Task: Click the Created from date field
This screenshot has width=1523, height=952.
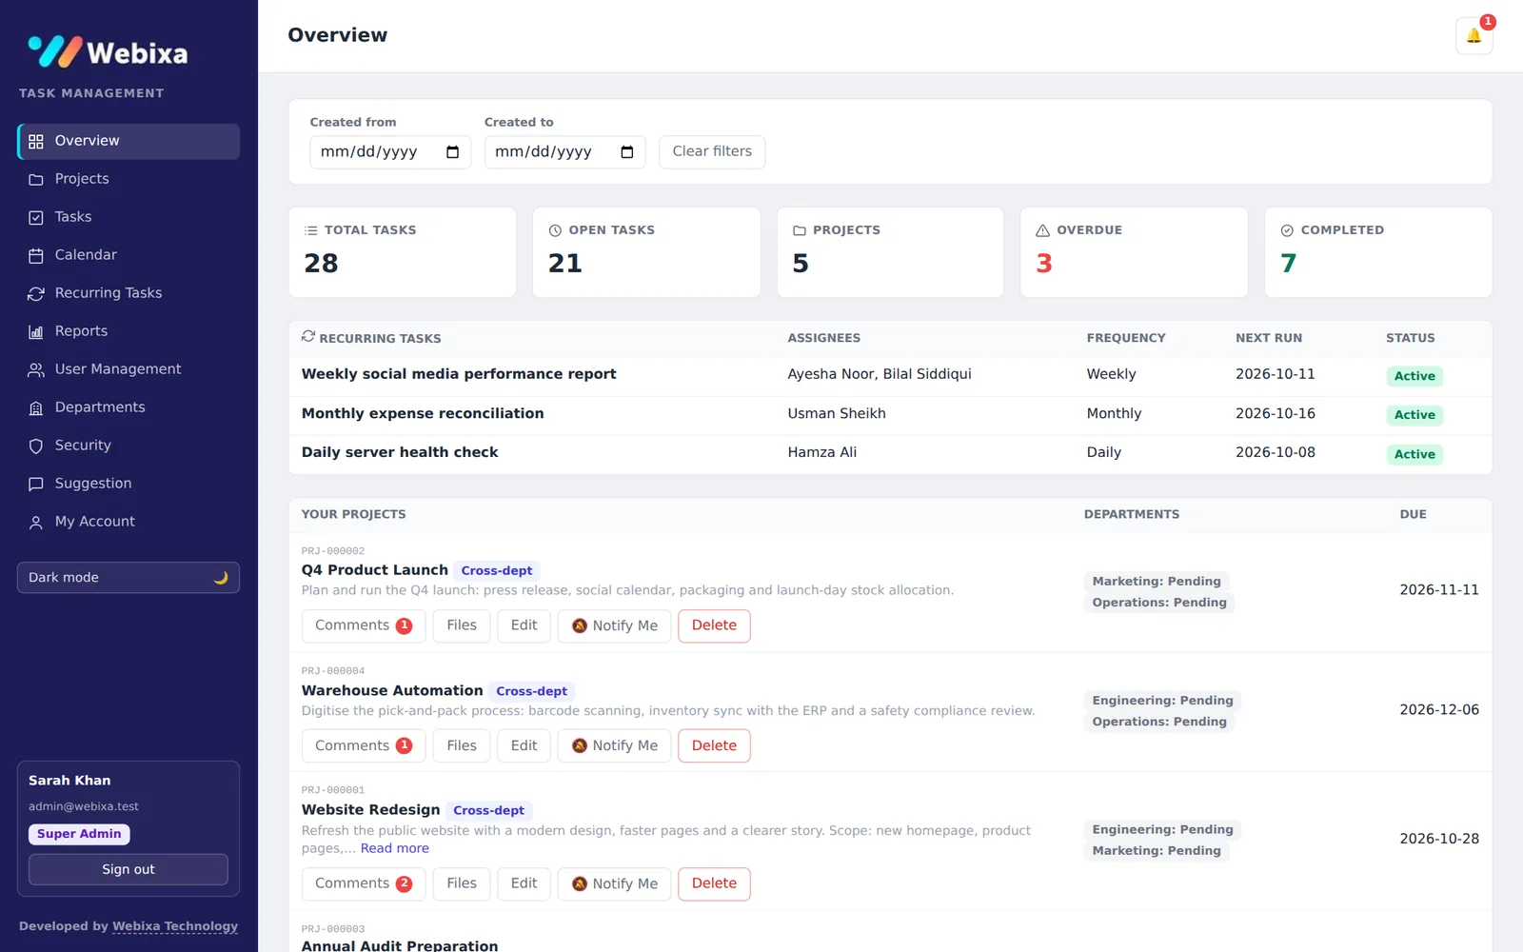Action: click(x=390, y=152)
